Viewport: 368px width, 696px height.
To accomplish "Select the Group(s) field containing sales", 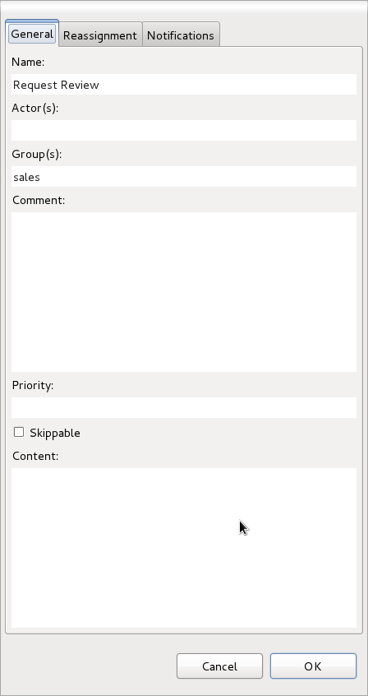I will click(183, 177).
